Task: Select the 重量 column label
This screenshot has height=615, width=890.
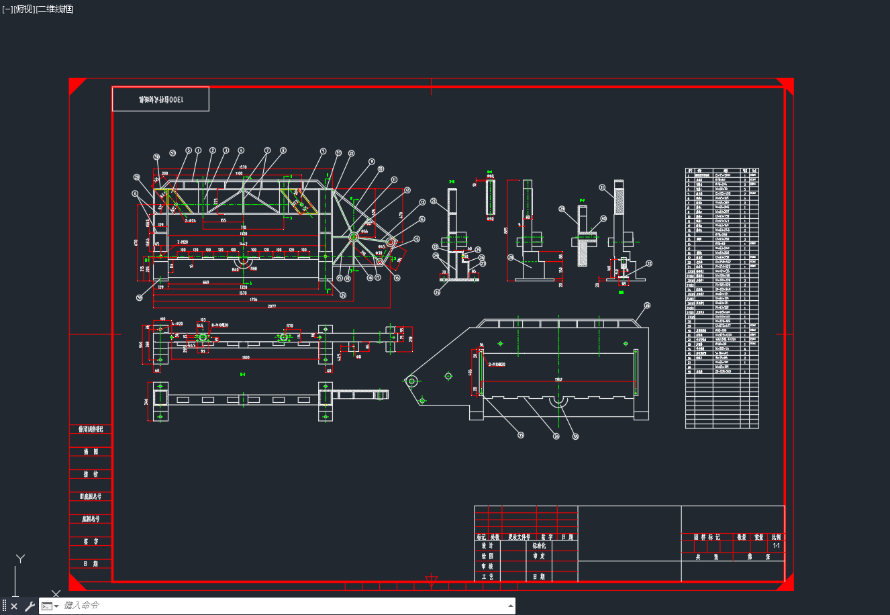Action: [759, 537]
